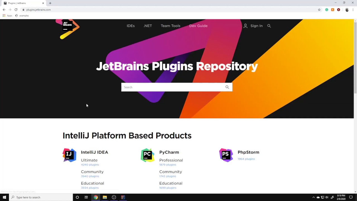
Task: Open the IntelliJ IDEA taskbar icon
Action: pyautogui.click(x=123, y=197)
